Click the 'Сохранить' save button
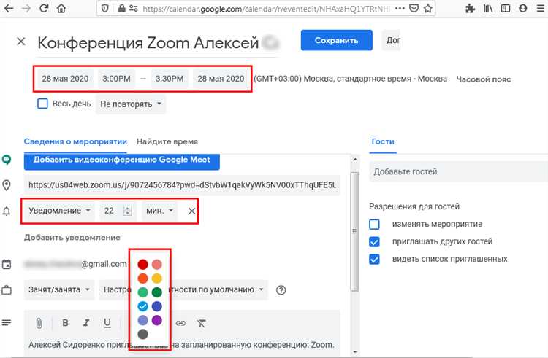This screenshot has width=548, height=358. [337, 40]
